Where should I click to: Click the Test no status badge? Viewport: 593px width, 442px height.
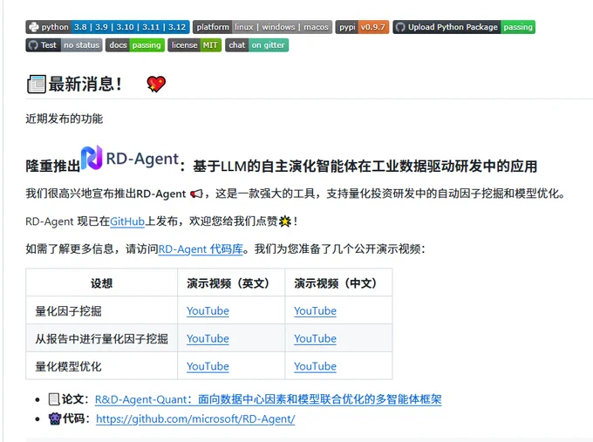[64, 45]
